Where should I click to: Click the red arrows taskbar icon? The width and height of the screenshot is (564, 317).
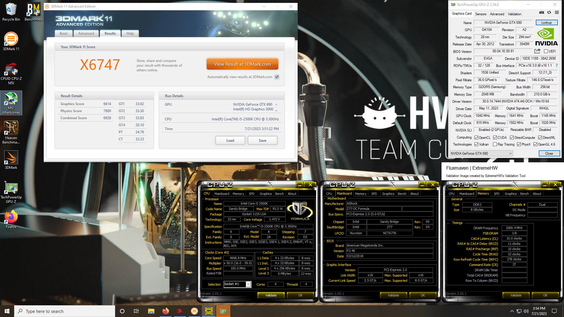pos(180,311)
